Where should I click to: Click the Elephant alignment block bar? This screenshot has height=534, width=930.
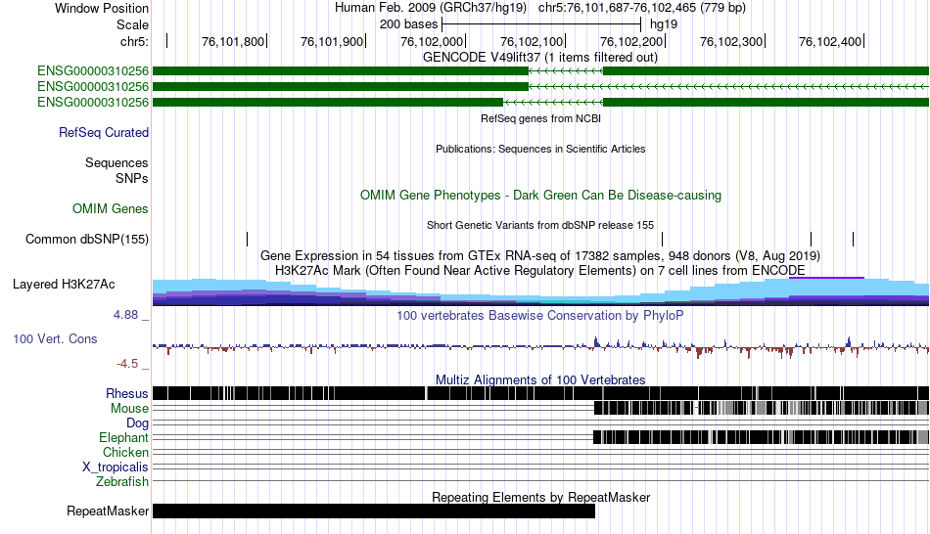[x=762, y=437]
